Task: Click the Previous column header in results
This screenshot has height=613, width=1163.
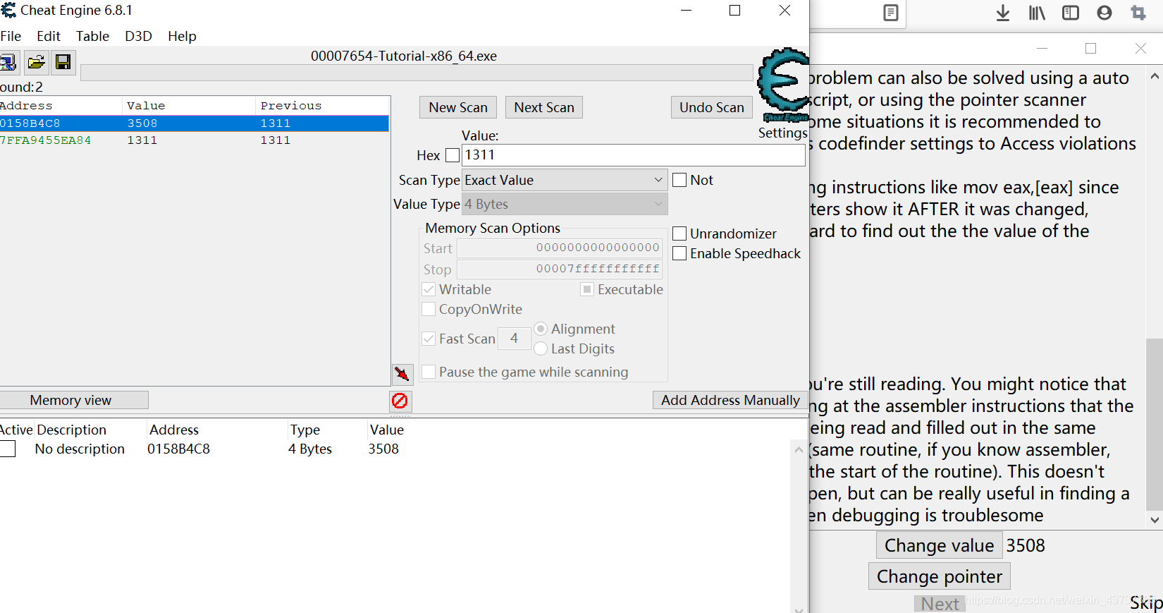Action: click(x=322, y=106)
